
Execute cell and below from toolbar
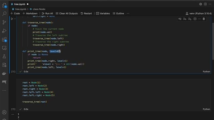pyautogui.click(x=190, y=19)
